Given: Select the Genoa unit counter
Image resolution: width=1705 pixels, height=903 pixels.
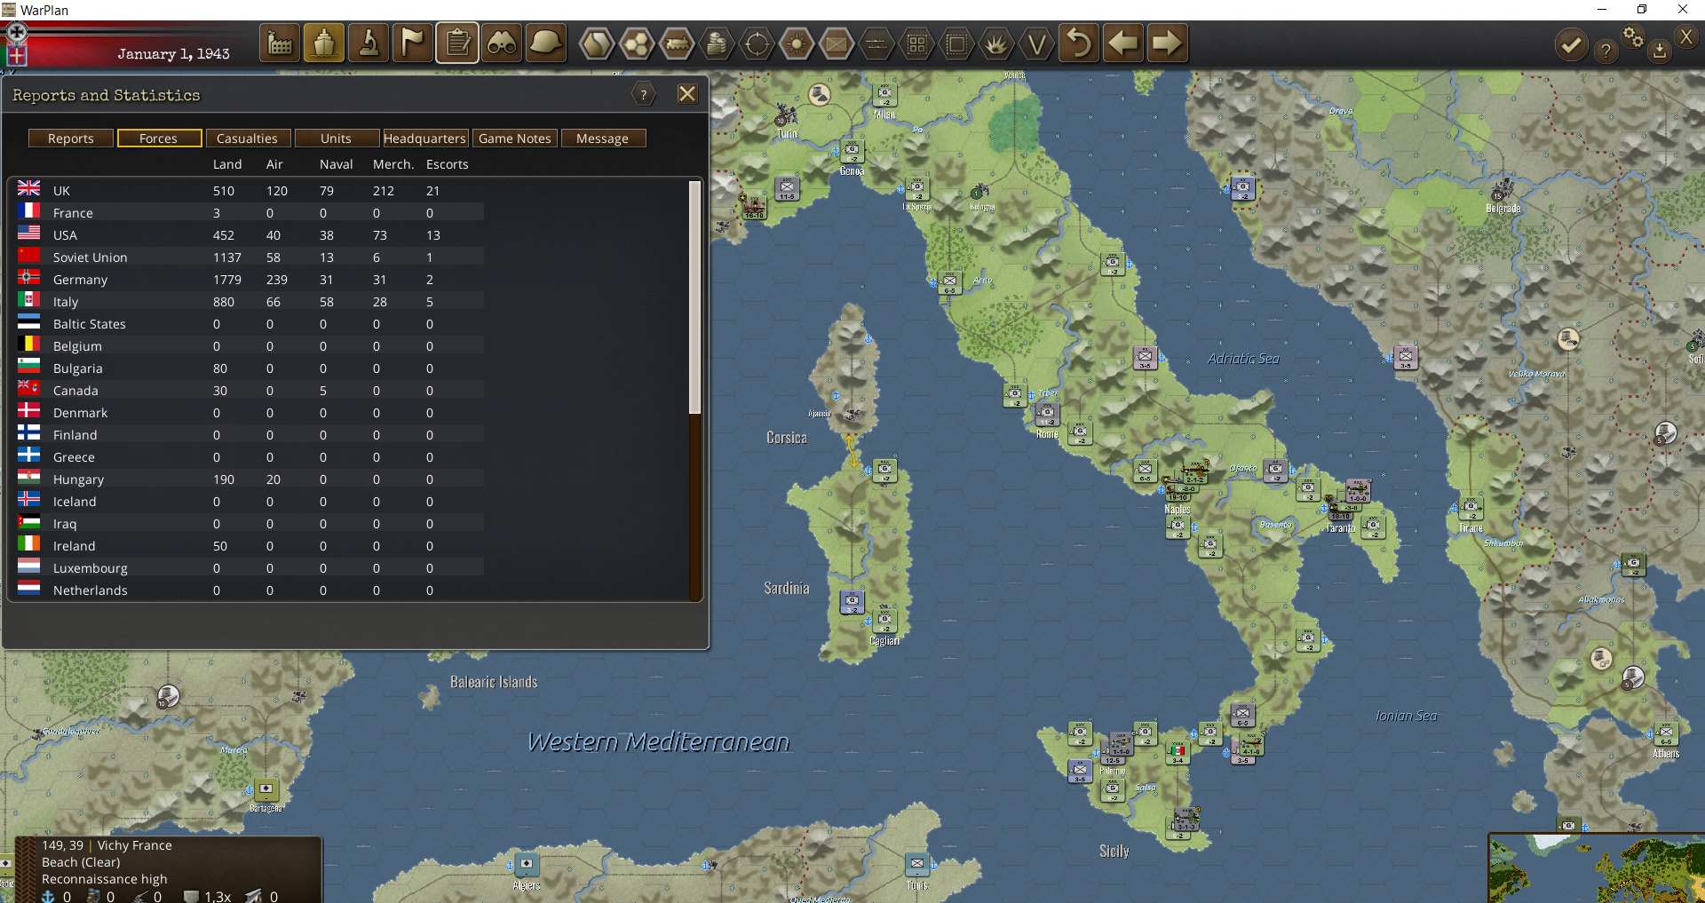Looking at the screenshot, I should pos(852,151).
